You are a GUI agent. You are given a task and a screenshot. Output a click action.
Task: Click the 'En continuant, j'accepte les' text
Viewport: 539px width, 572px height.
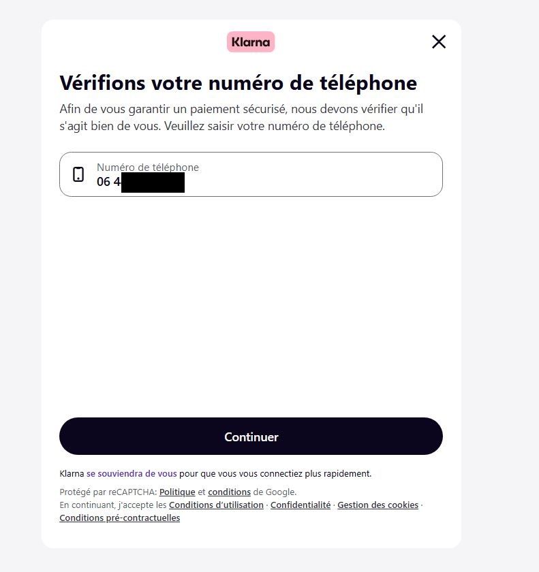[x=113, y=505]
